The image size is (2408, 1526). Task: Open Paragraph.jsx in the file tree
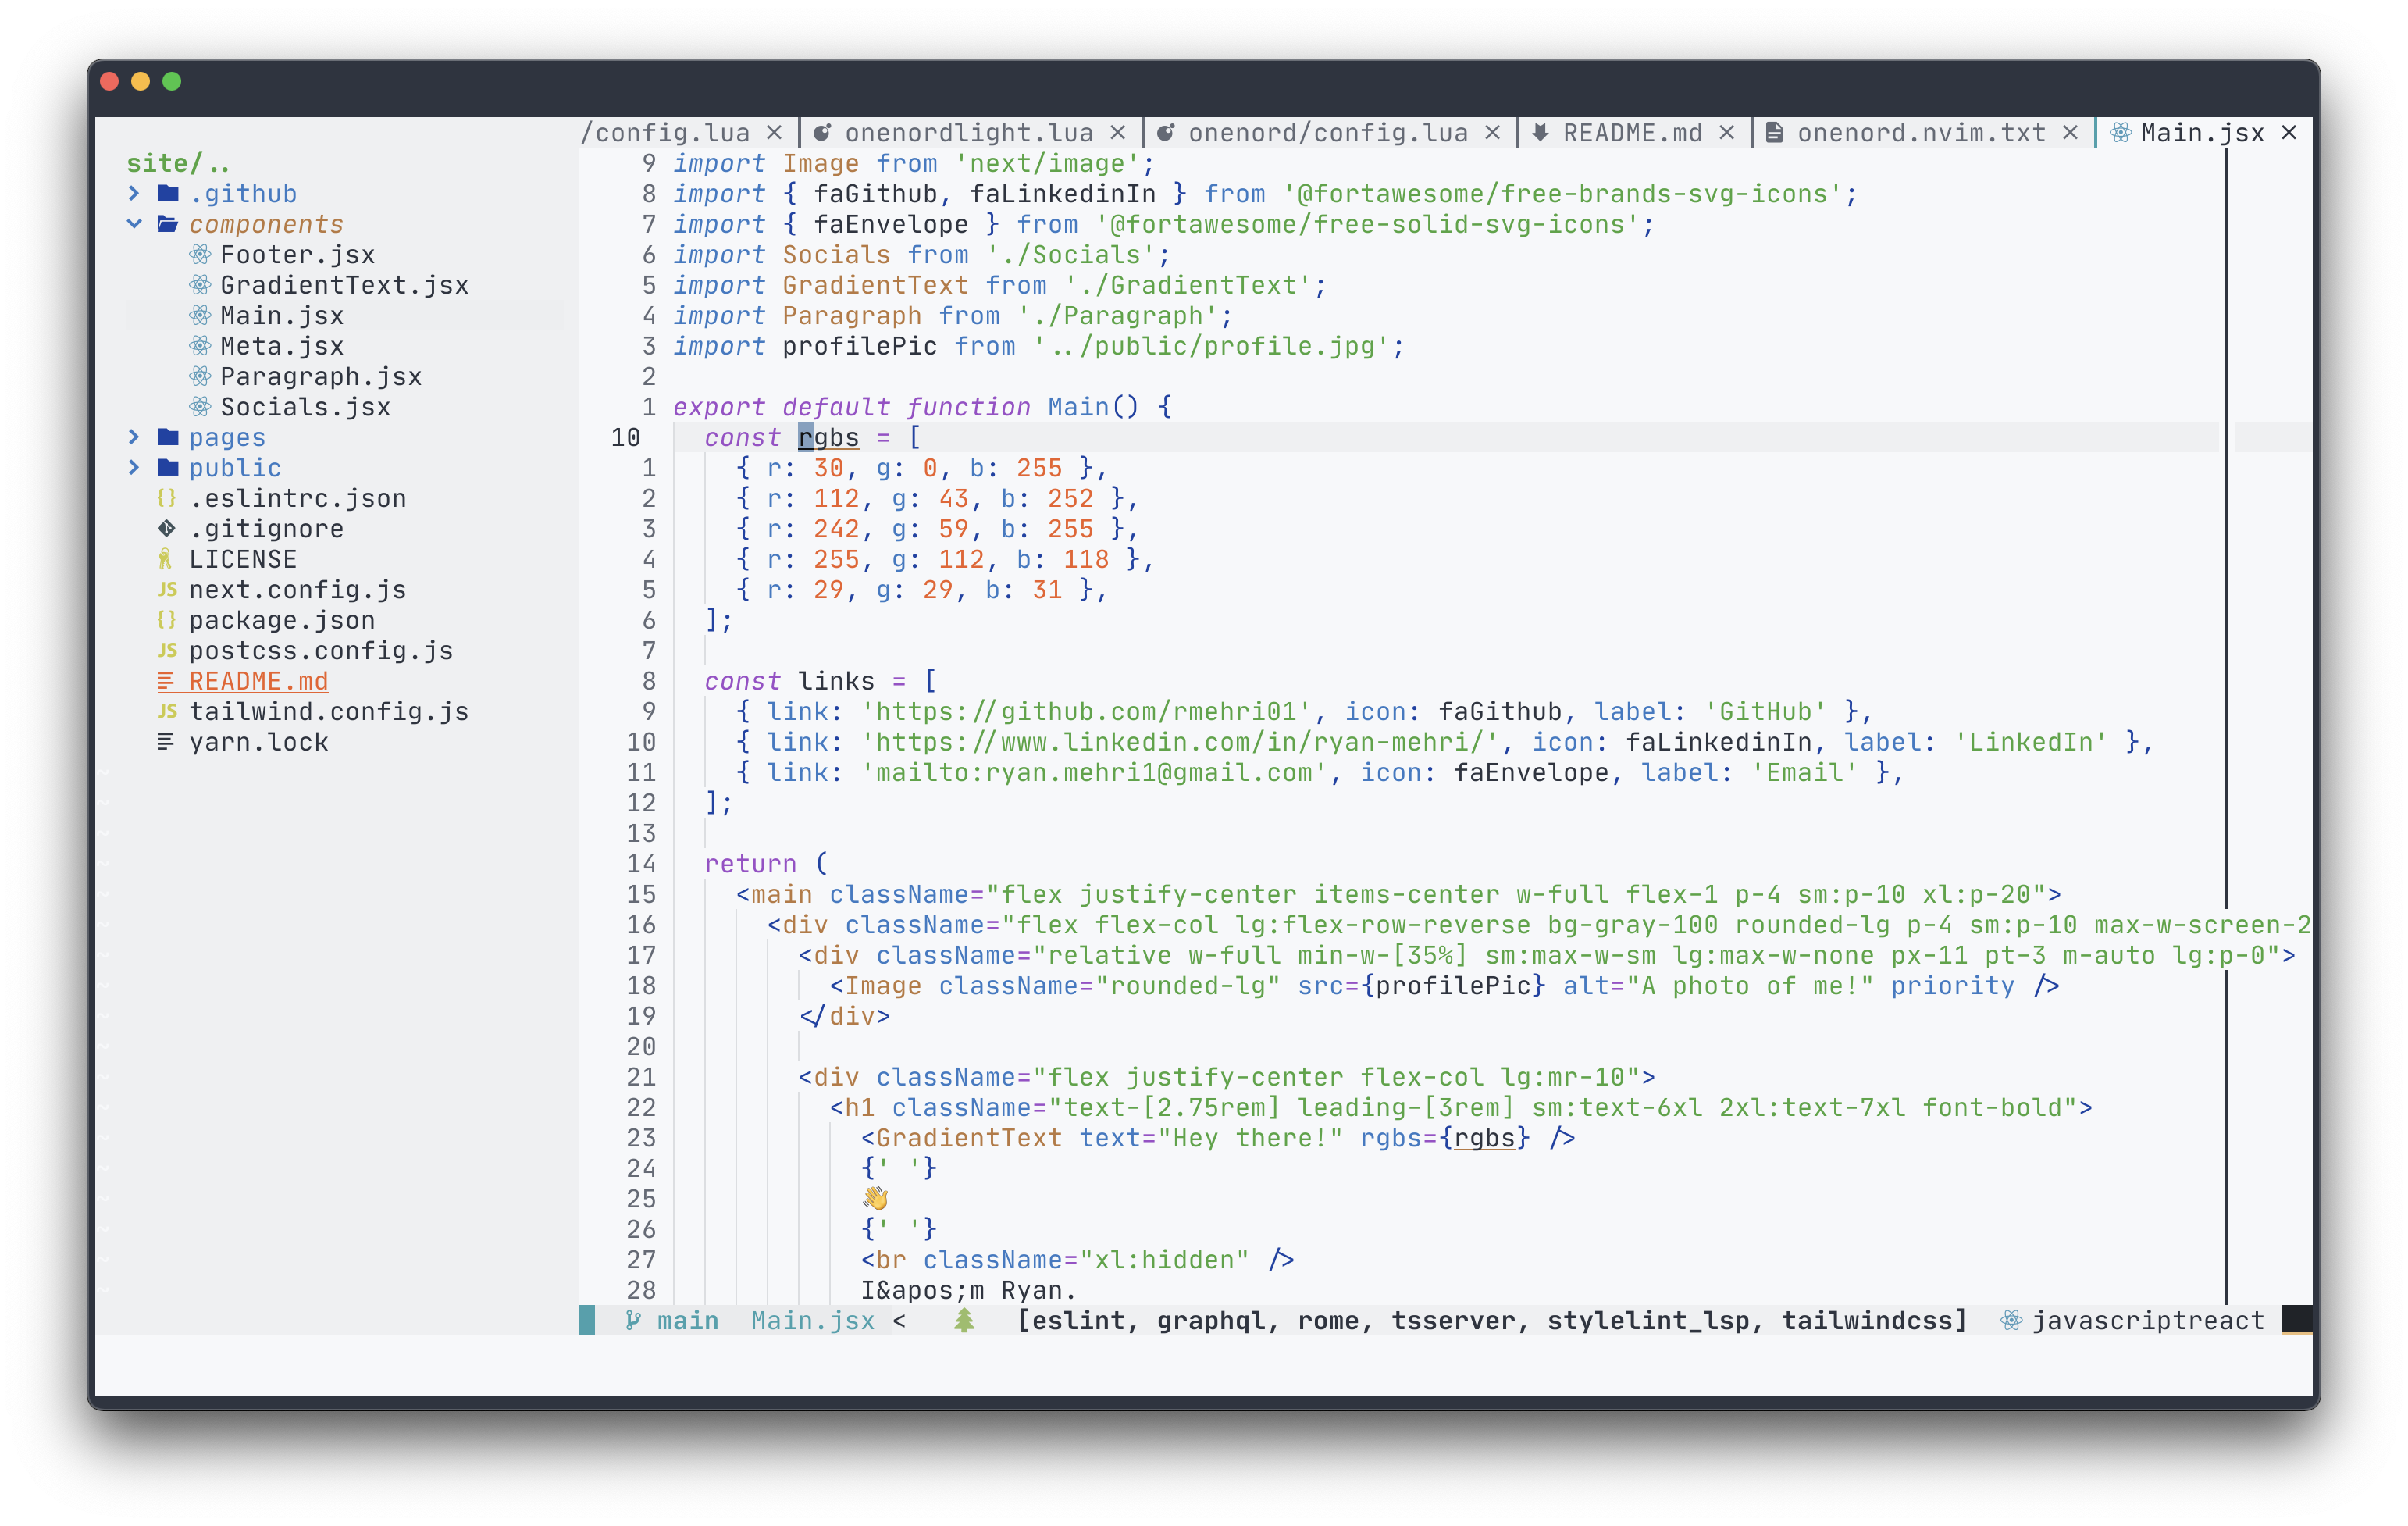tap(321, 377)
